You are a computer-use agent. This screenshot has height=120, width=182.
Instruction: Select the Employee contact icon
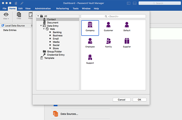(90, 41)
